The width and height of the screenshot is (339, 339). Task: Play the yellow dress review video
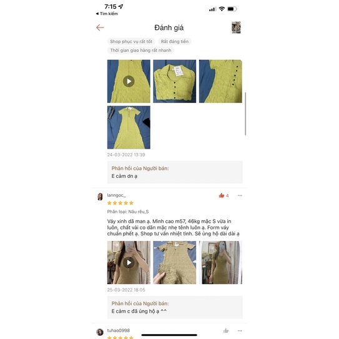click(129, 81)
